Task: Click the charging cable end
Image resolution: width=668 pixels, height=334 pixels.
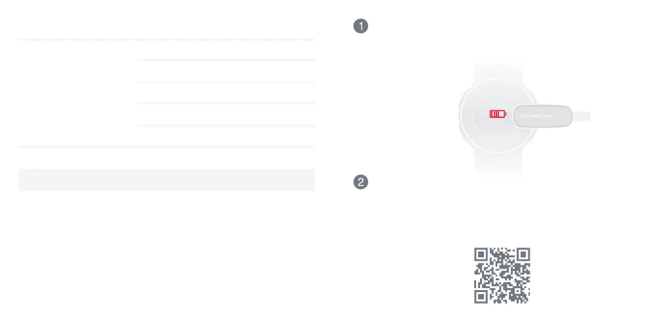Action: tap(582, 115)
